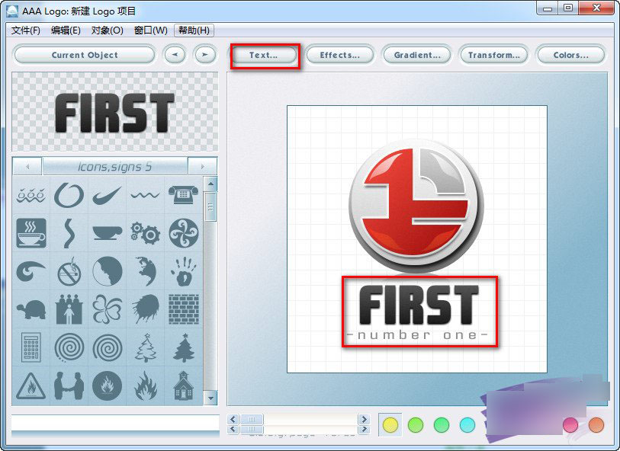Open the Icons,signs 5 category header
The width and height of the screenshot is (620, 451).
(114, 166)
